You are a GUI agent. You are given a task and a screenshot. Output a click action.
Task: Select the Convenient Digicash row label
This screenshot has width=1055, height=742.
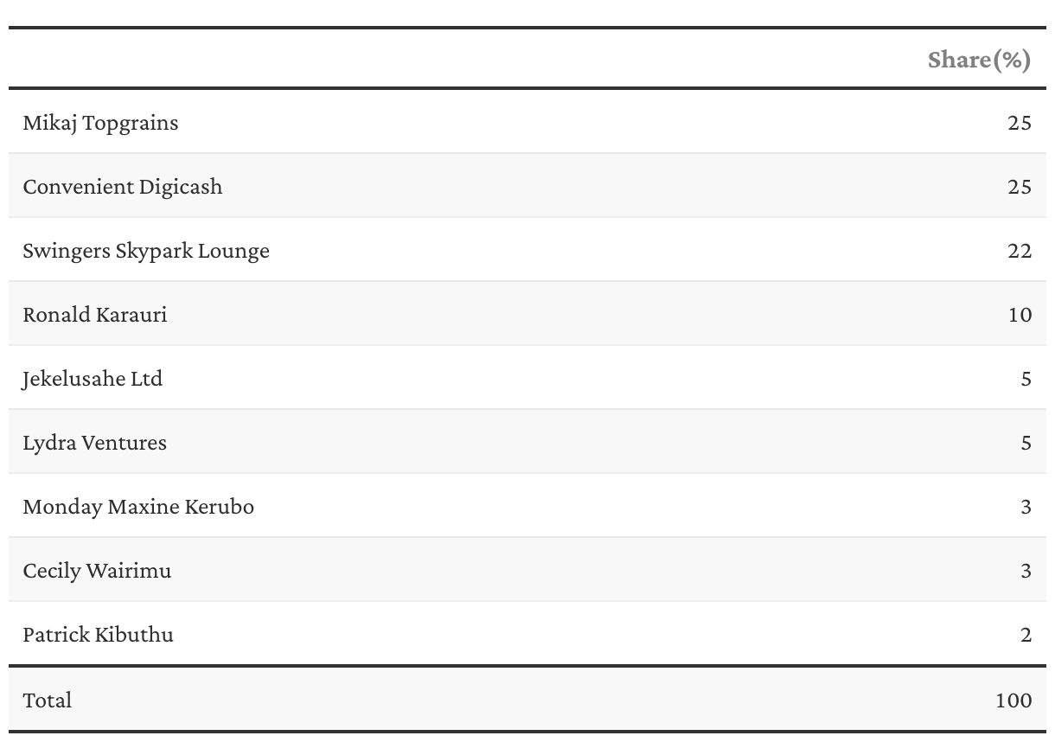[122, 187]
